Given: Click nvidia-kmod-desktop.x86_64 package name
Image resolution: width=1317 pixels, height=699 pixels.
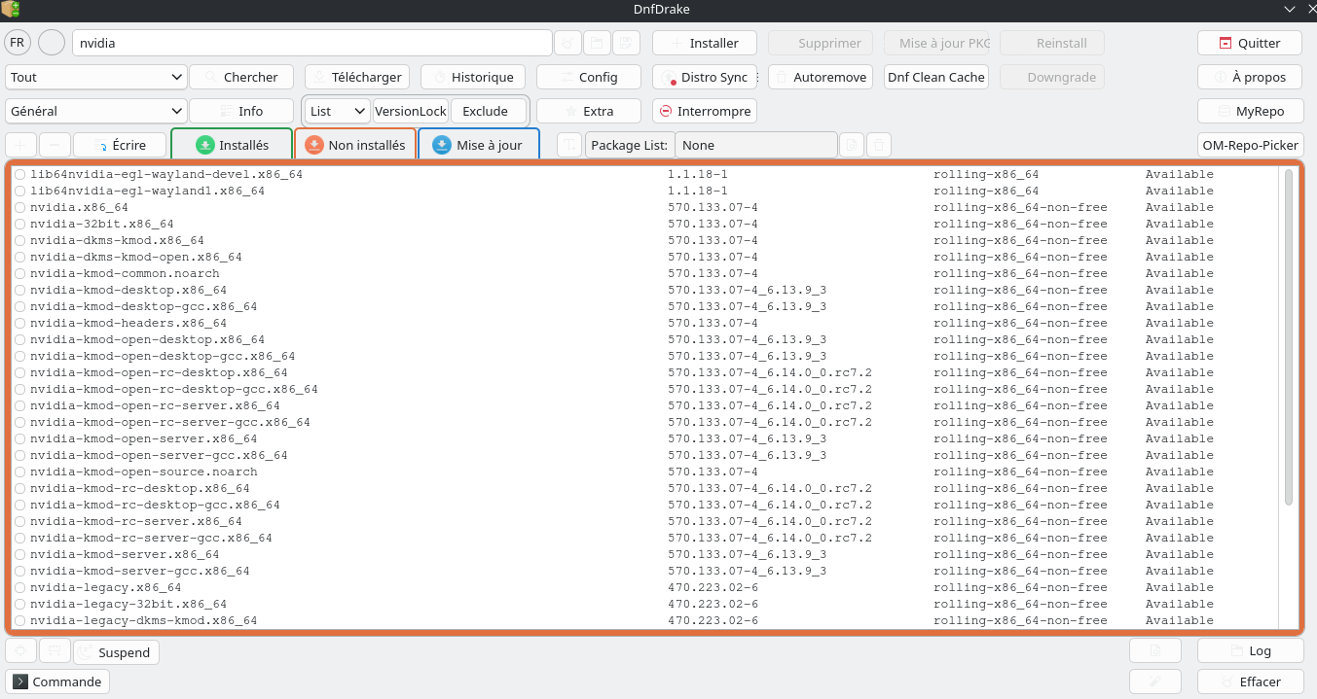Looking at the screenshot, I should (128, 290).
